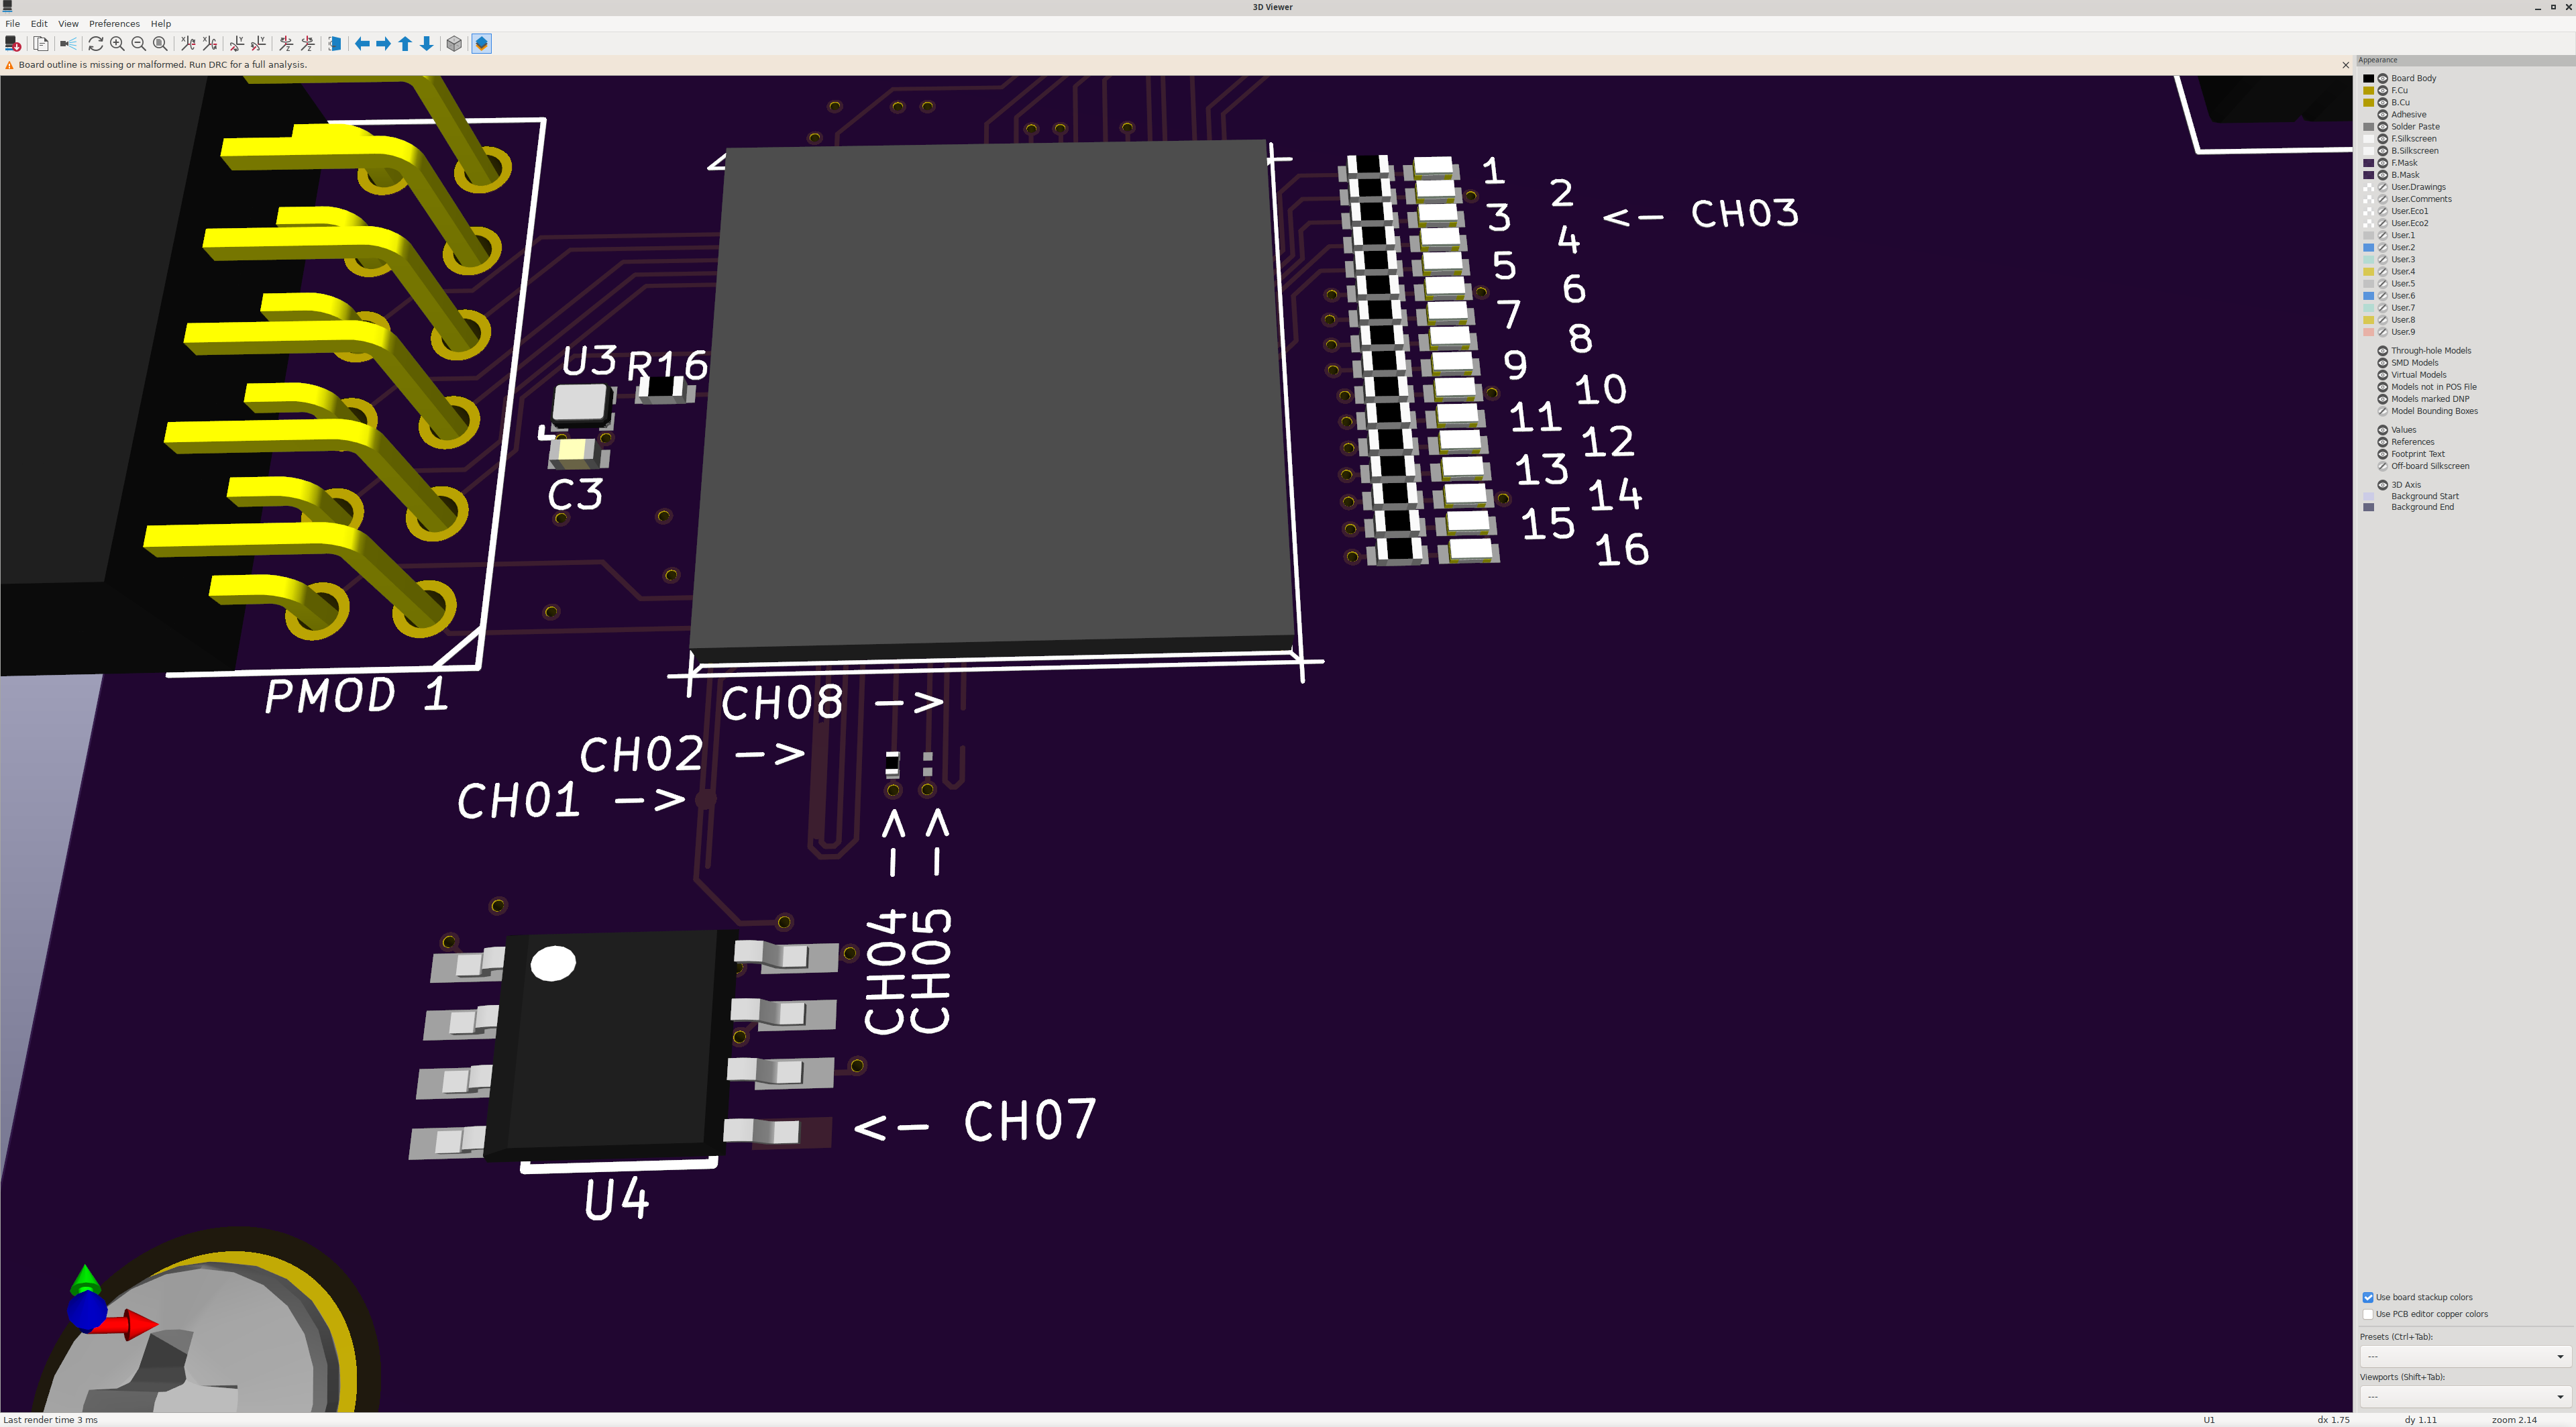Viewport: 2576px width, 1427px height.
Task: Toggle orthographic projection cube icon
Action: pos(454,44)
